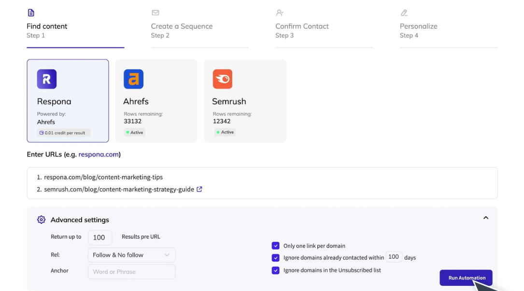Uncheck Only one link per domain

pos(275,246)
